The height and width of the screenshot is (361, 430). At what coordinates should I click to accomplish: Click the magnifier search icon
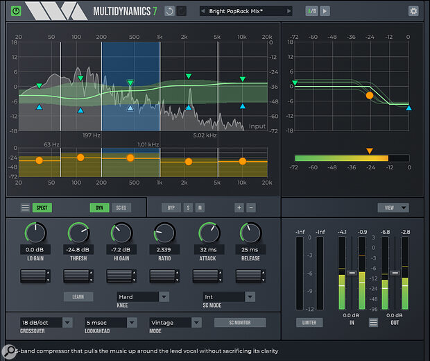(10, 351)
